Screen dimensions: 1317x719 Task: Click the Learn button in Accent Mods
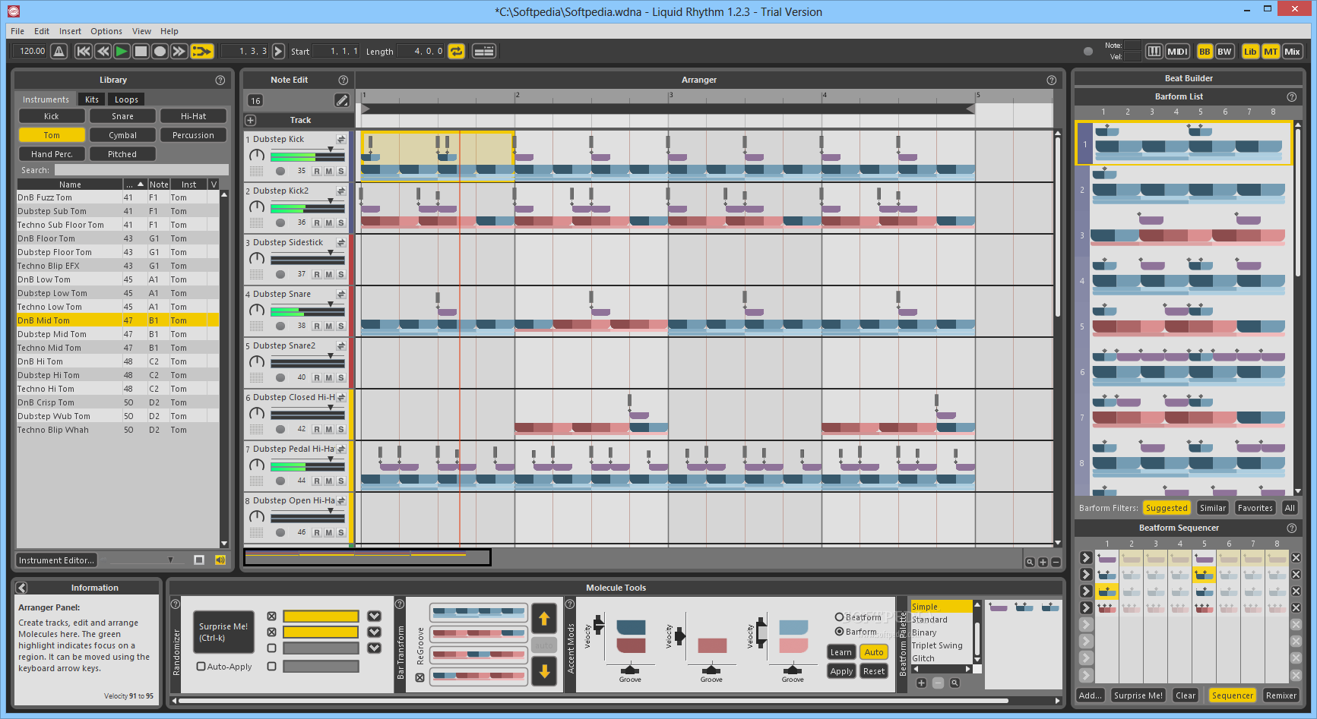pos(841,652)
